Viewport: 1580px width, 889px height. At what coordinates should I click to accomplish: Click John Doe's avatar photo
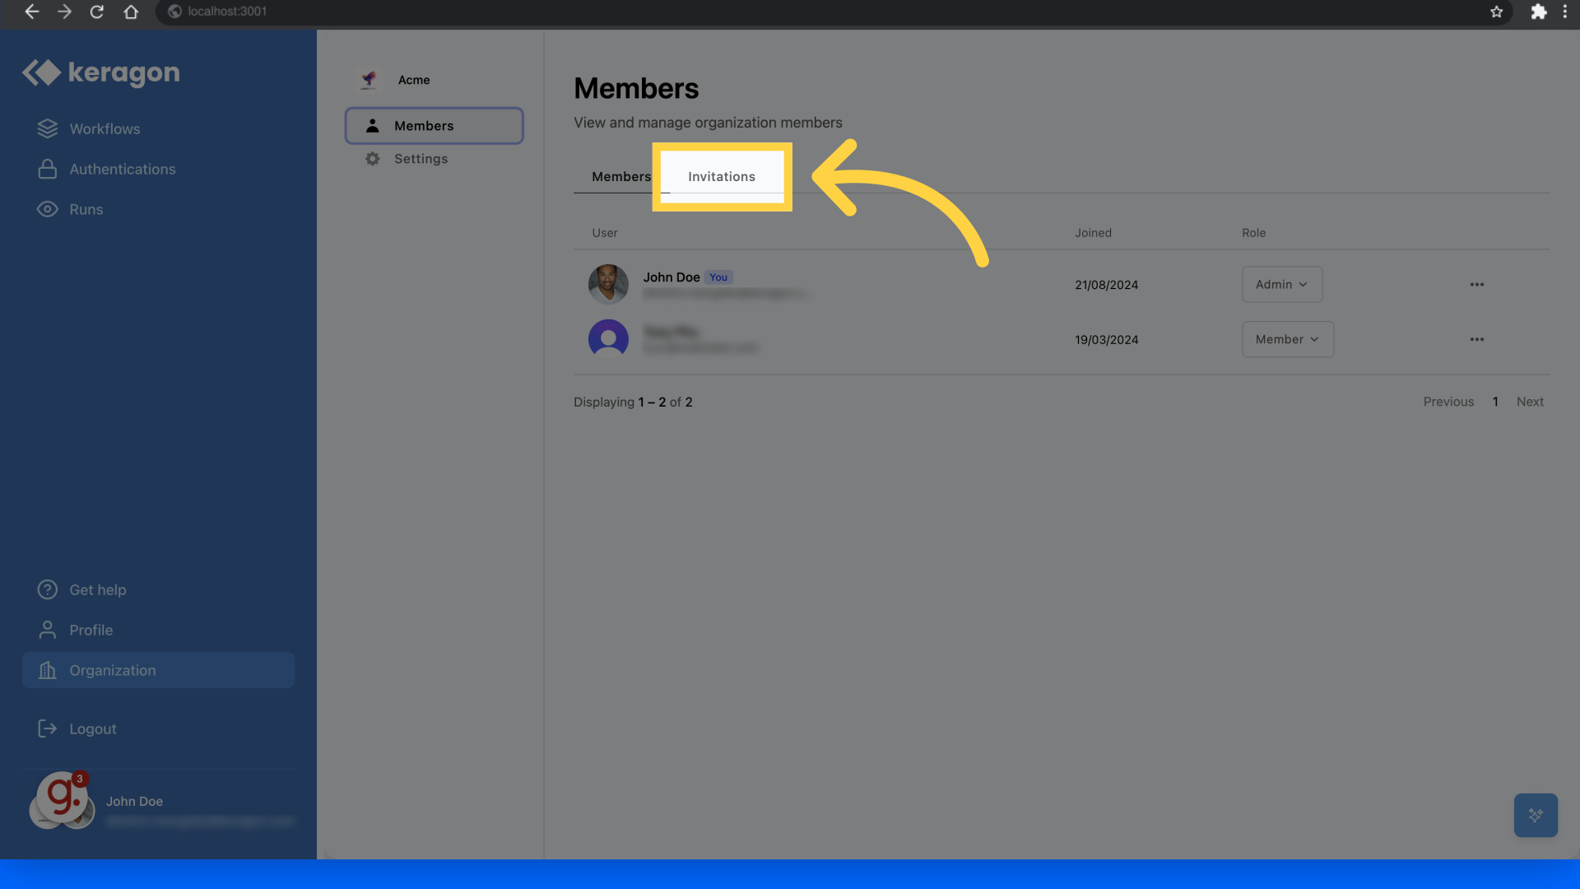click(608, 285)
